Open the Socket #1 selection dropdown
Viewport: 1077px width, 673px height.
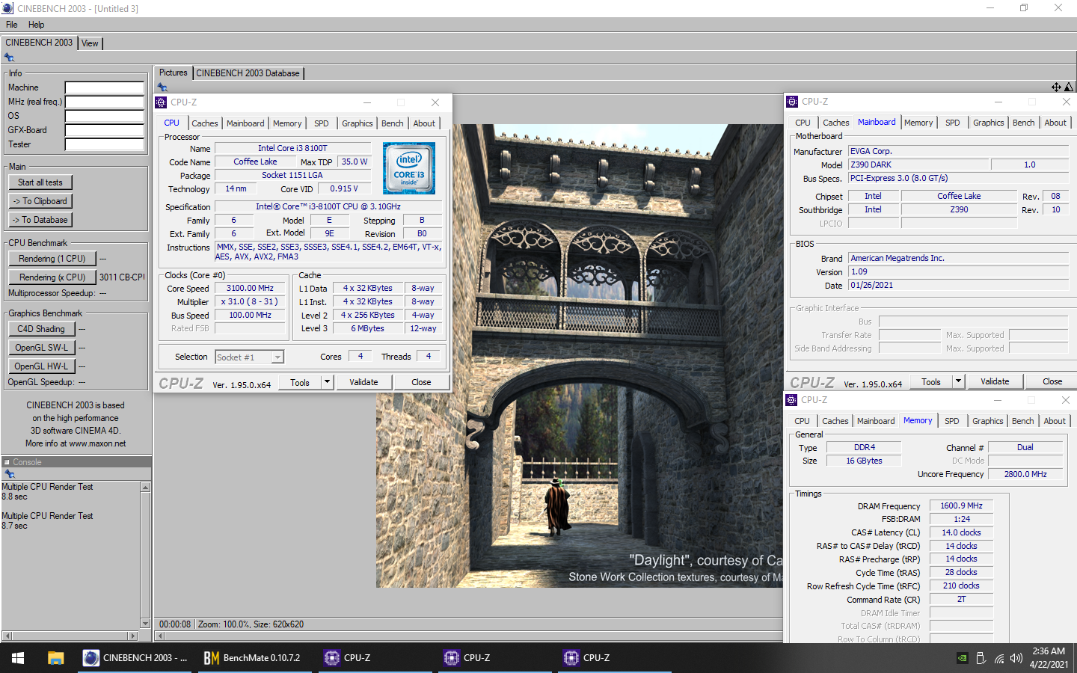click(277, 357)
